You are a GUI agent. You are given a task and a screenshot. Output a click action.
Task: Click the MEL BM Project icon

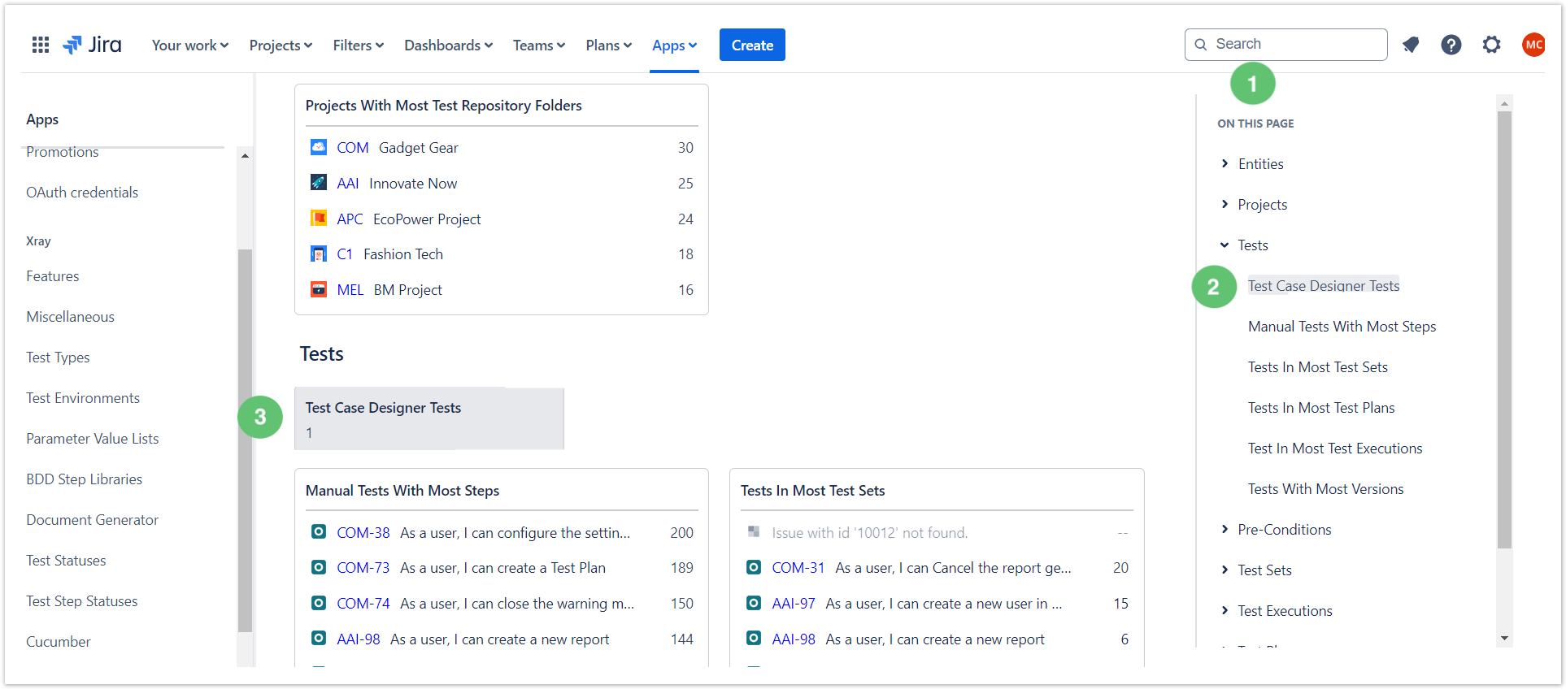click(319, 289)
